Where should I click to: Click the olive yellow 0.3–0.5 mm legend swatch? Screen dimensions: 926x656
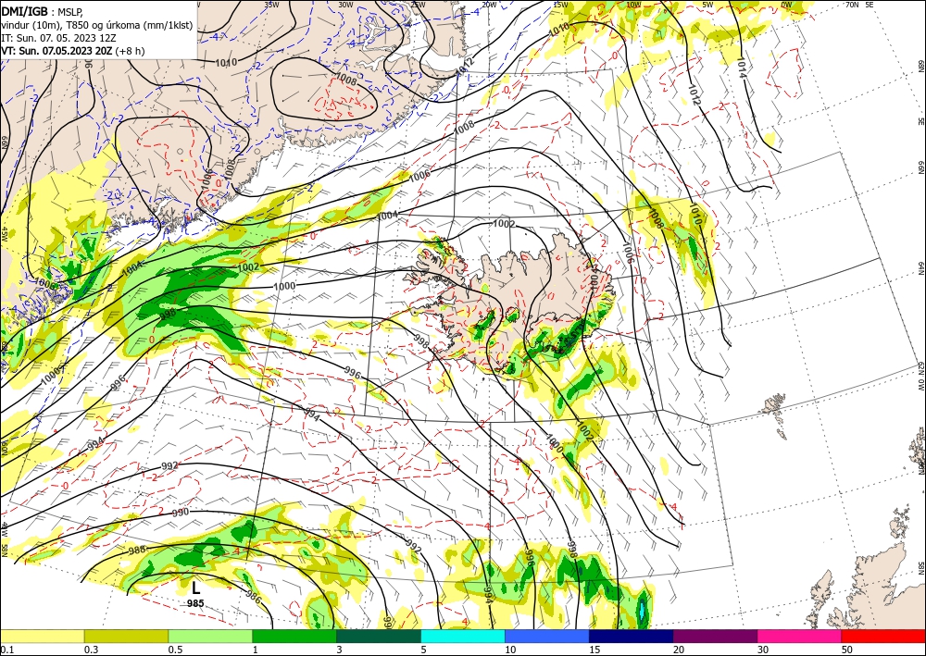pos(126,636)
